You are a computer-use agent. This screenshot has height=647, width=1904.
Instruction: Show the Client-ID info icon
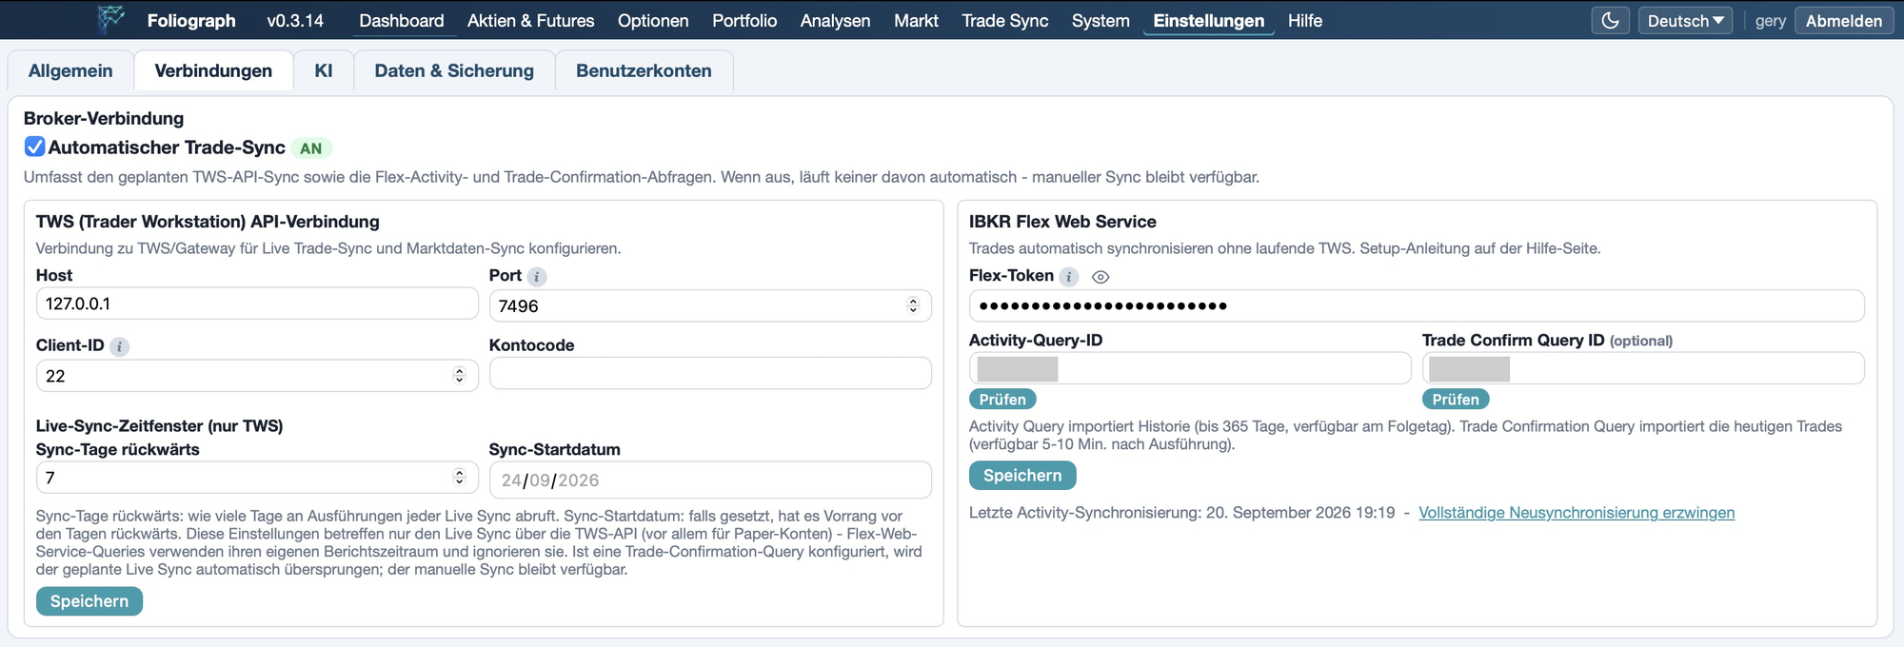pos(119,347)
